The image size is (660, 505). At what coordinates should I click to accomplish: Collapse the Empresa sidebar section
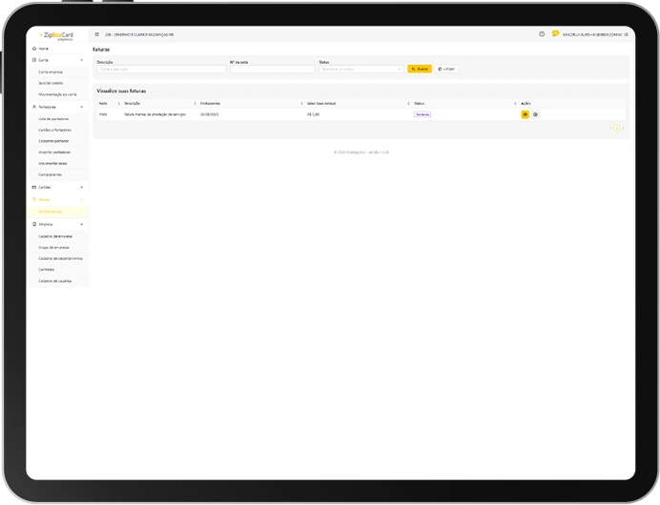[82, 224]
